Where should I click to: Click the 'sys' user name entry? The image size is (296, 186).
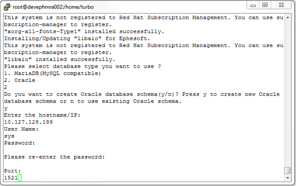(x=9, y=136)
